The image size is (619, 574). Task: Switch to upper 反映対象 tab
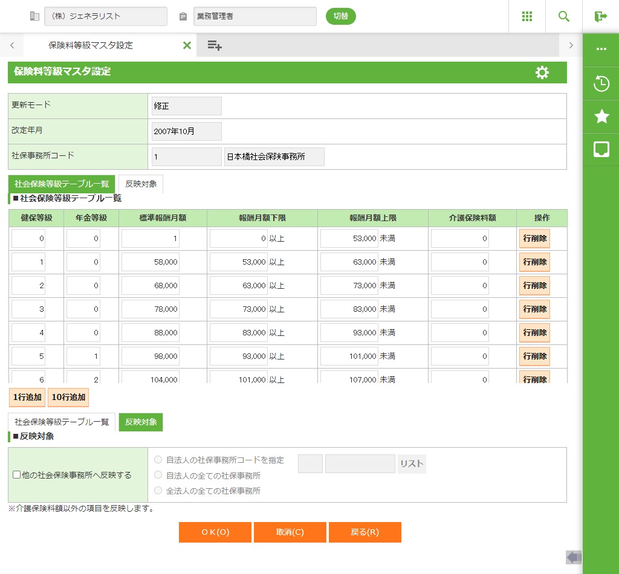(141, 184)
